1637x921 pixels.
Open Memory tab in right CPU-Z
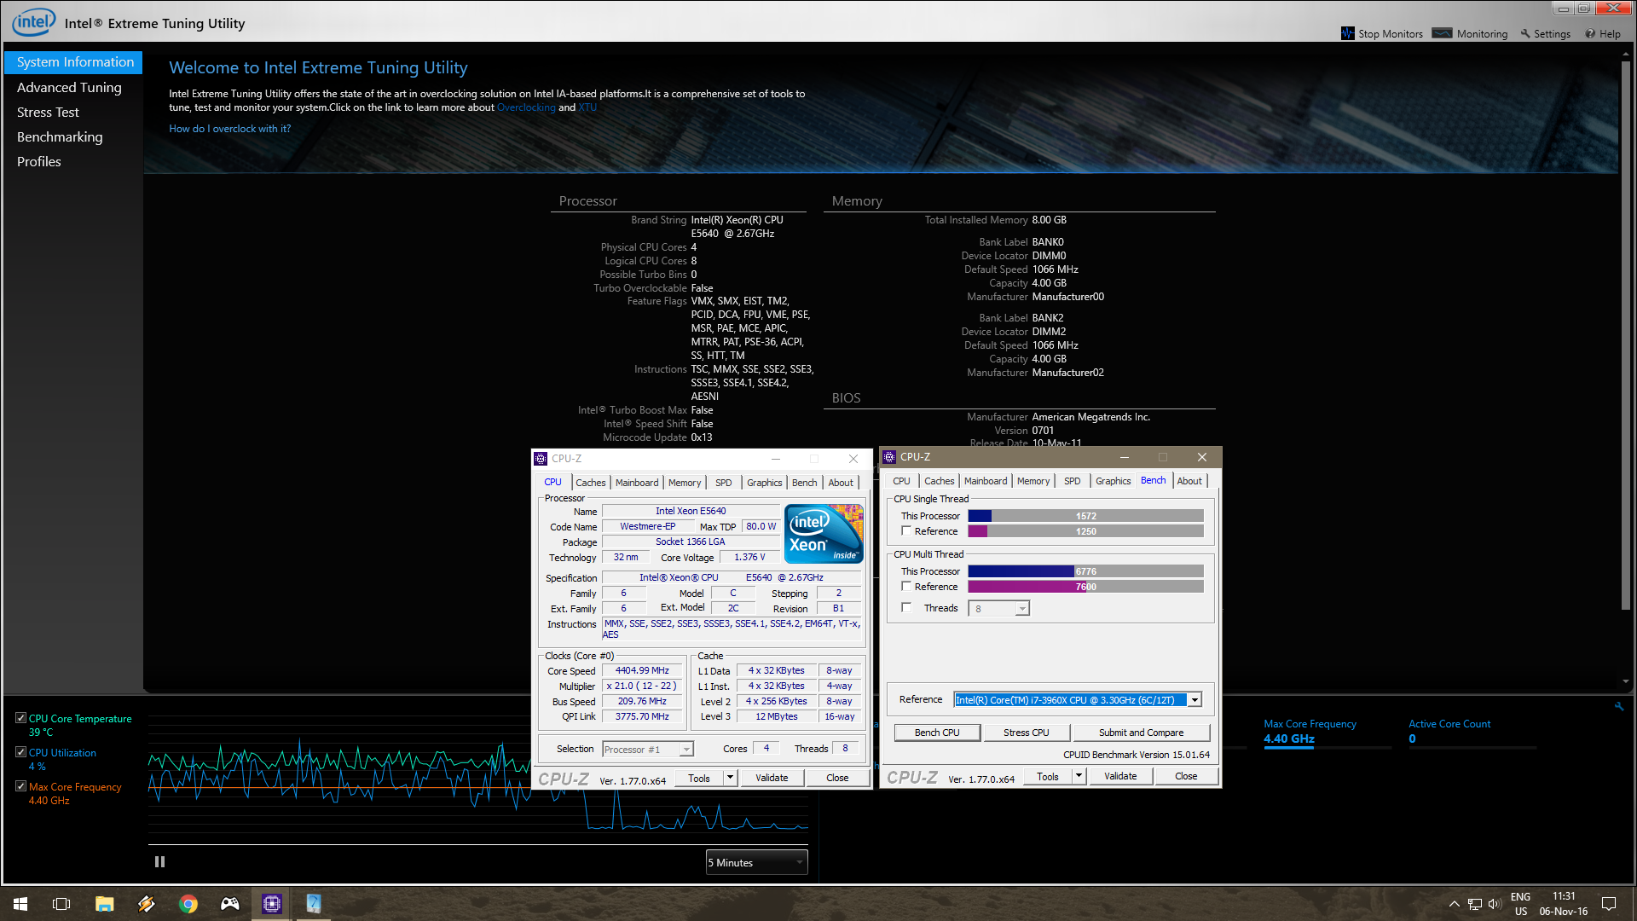click(x=1033, y=481)
